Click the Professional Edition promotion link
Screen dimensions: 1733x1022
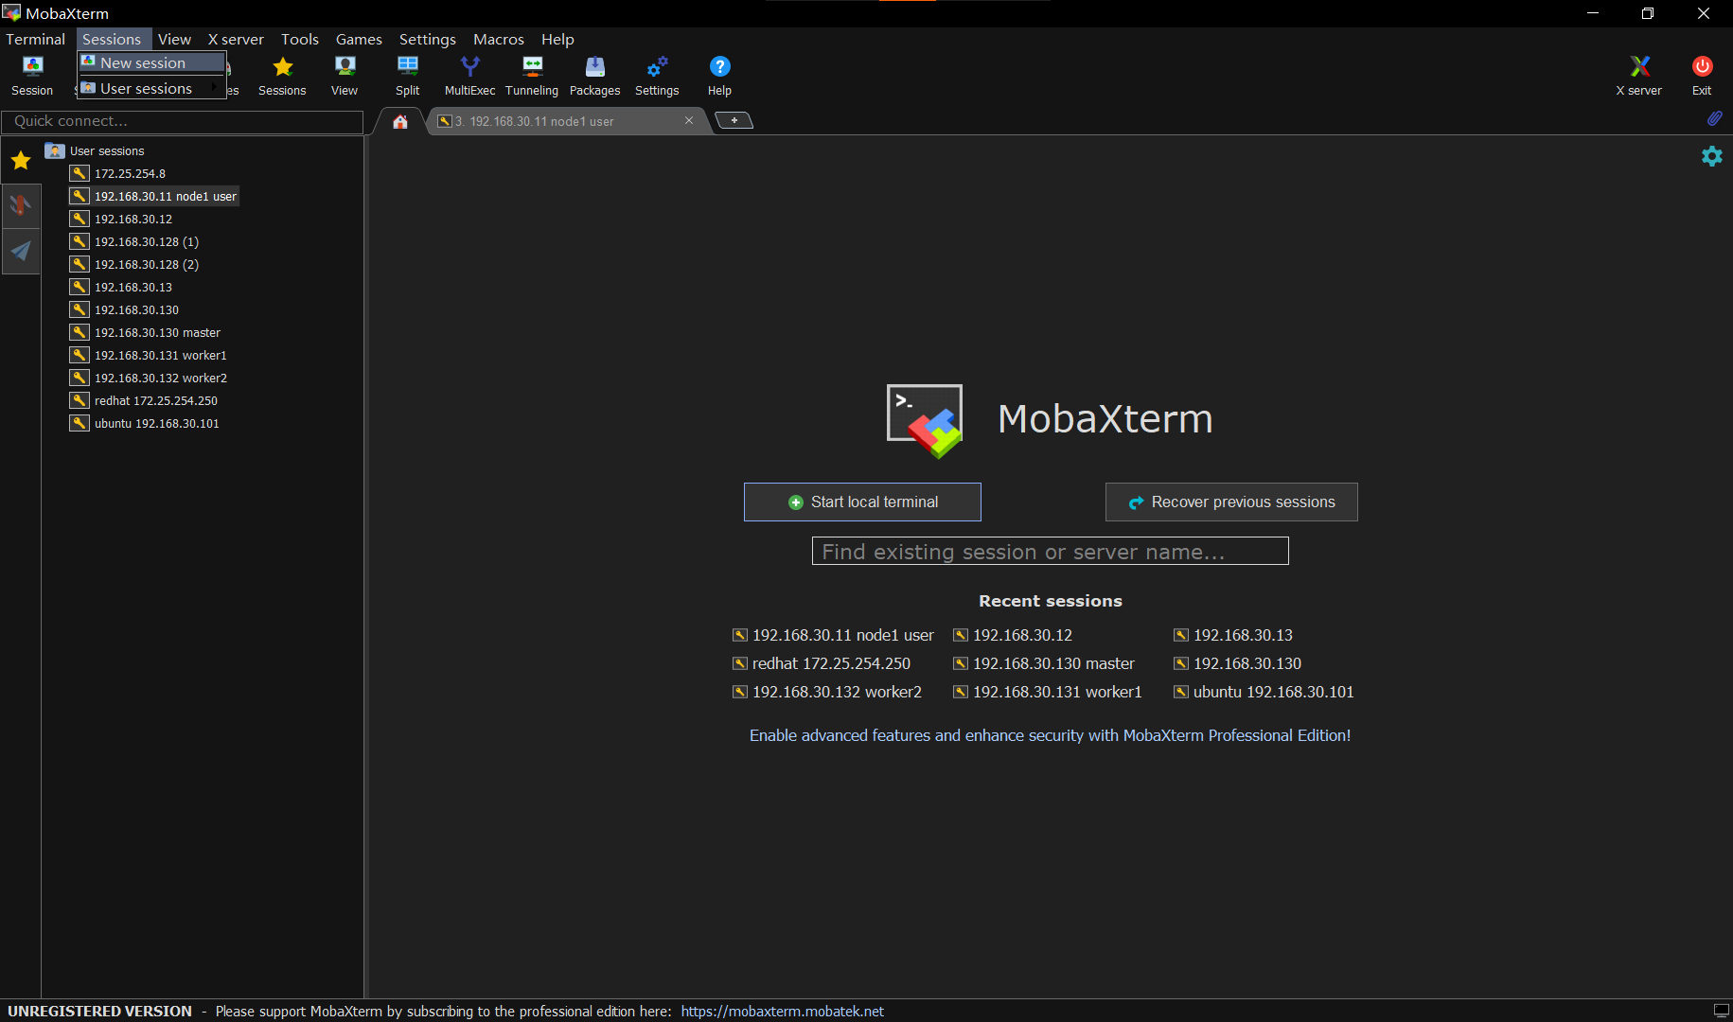1051,735
